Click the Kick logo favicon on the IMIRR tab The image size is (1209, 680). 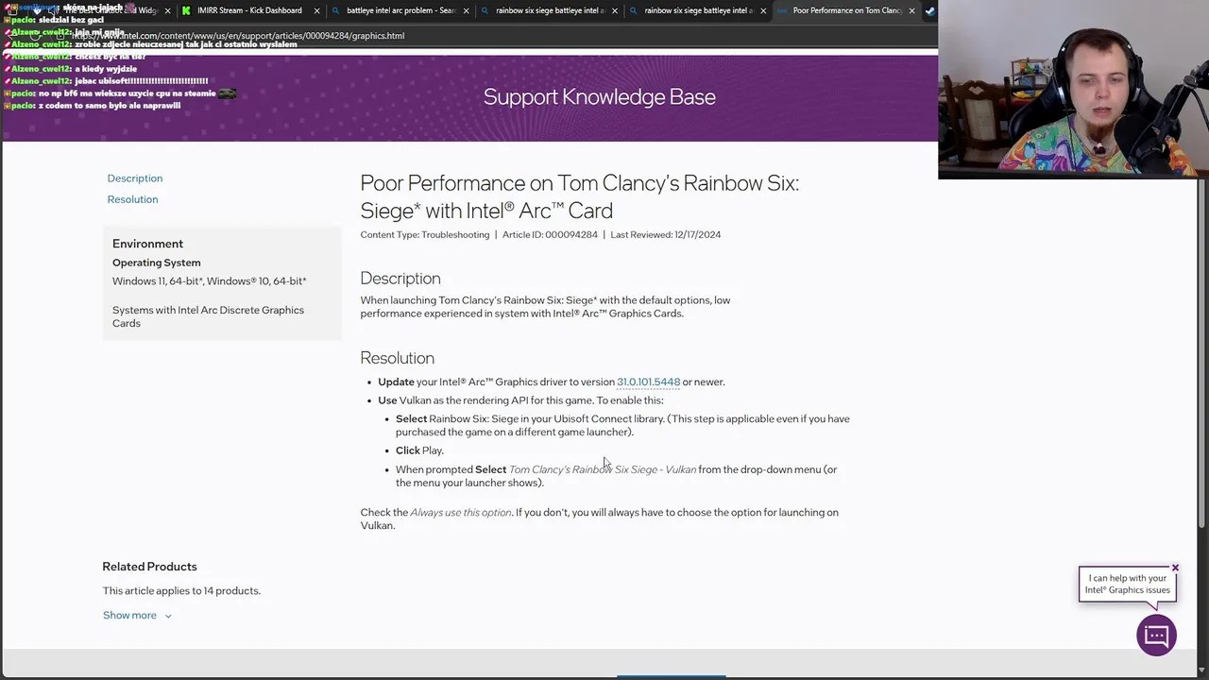186,10
